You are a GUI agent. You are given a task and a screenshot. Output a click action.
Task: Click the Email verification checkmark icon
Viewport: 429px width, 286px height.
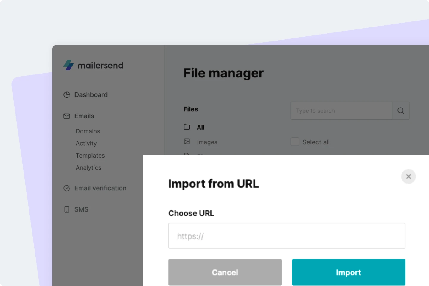click(x=67, y=188)
